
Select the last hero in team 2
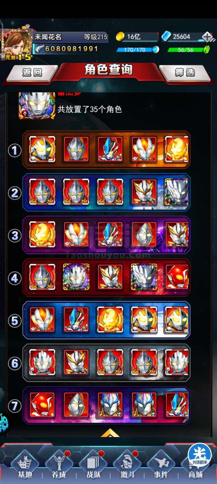176,192
